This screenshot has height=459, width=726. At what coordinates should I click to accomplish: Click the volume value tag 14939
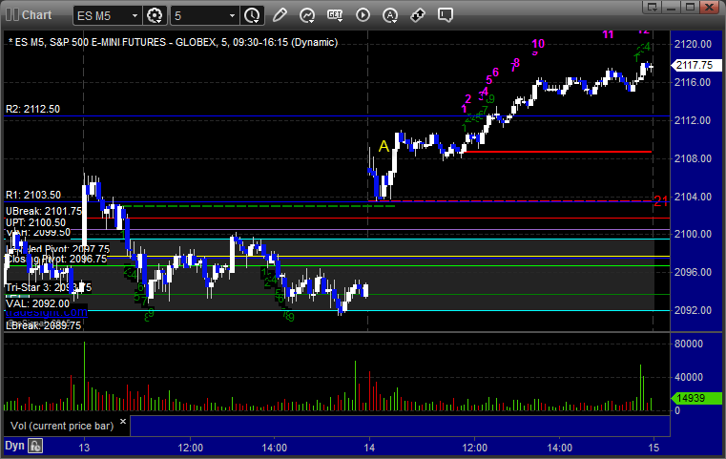coord(696,398)
